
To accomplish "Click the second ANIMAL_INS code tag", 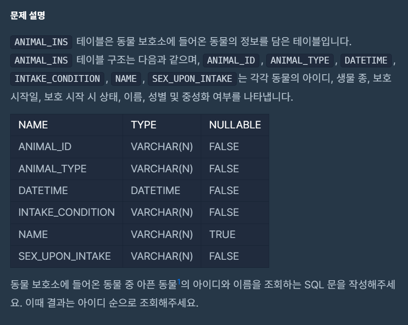I will pos(41,61).
